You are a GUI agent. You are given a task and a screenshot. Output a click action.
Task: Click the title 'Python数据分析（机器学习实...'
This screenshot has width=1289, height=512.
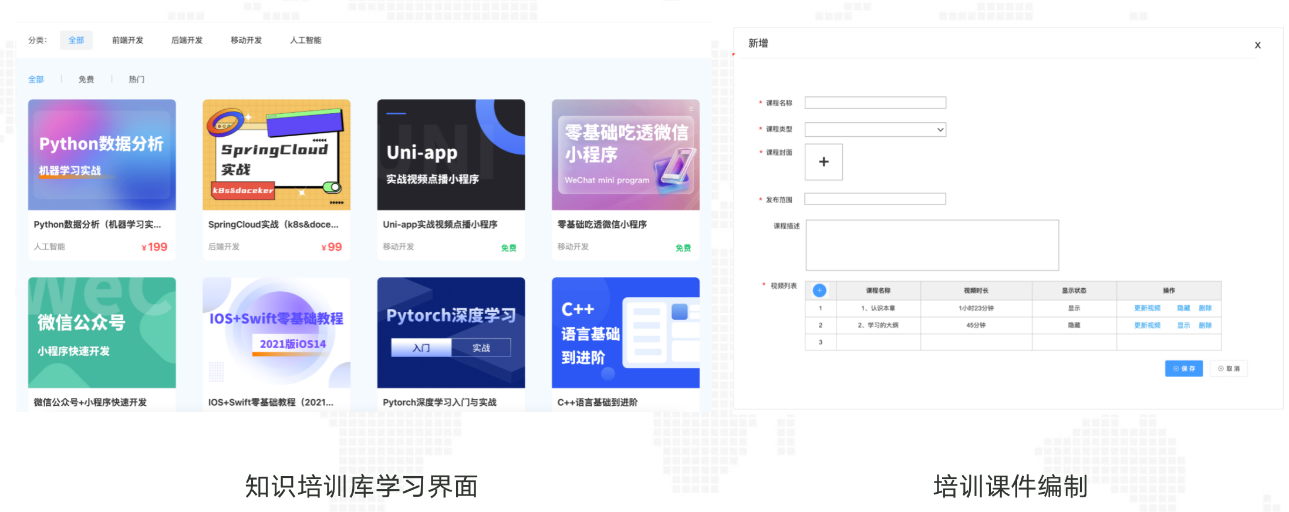[97, 224]
